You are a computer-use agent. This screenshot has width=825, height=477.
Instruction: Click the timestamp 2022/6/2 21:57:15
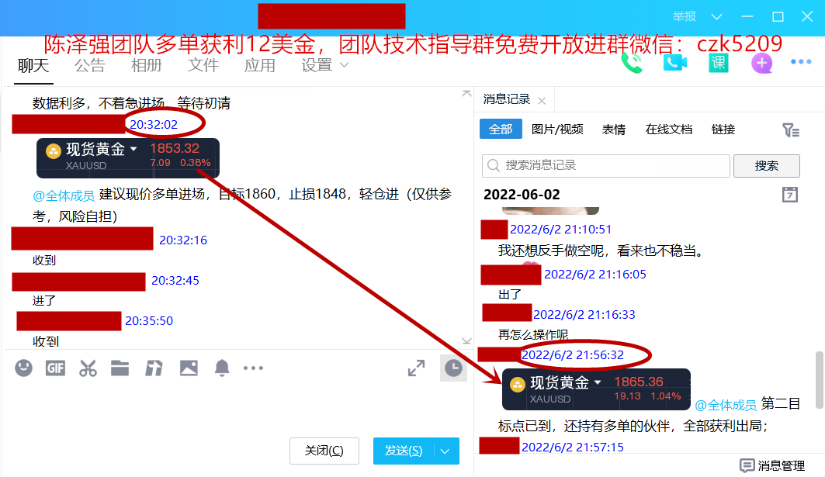[573, 447]
